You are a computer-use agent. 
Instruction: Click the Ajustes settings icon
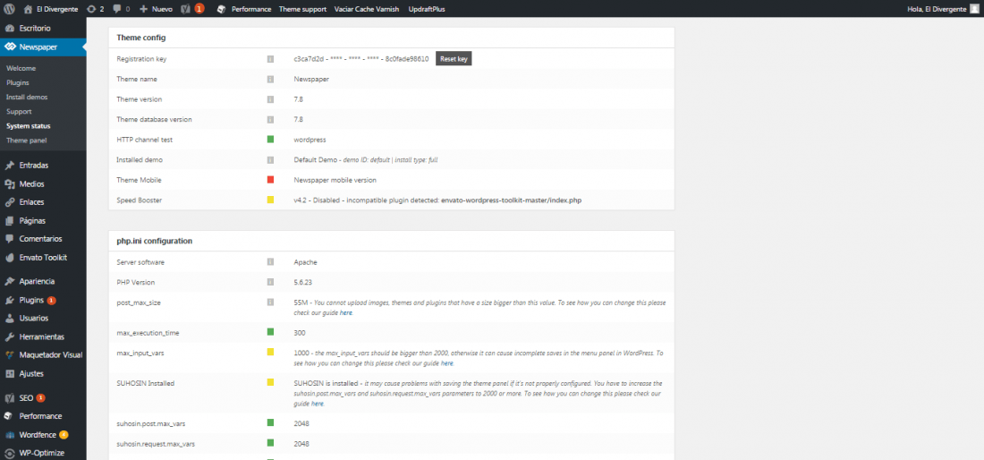point(10,373)
